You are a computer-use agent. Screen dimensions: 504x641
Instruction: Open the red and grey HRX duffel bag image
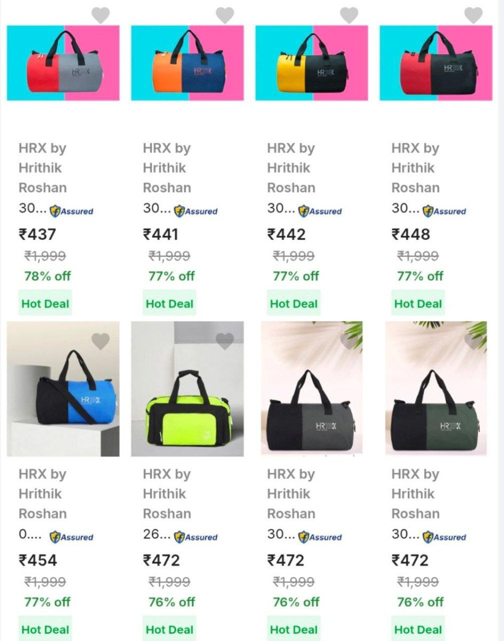(x=63, y=63)
